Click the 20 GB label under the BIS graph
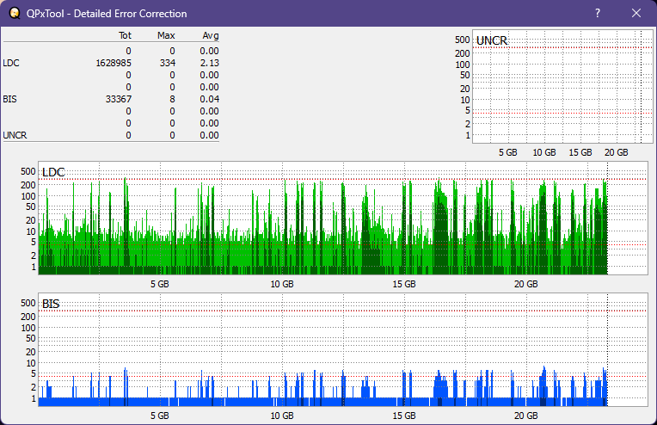The image size is (657, 425). tap(525, 416)
